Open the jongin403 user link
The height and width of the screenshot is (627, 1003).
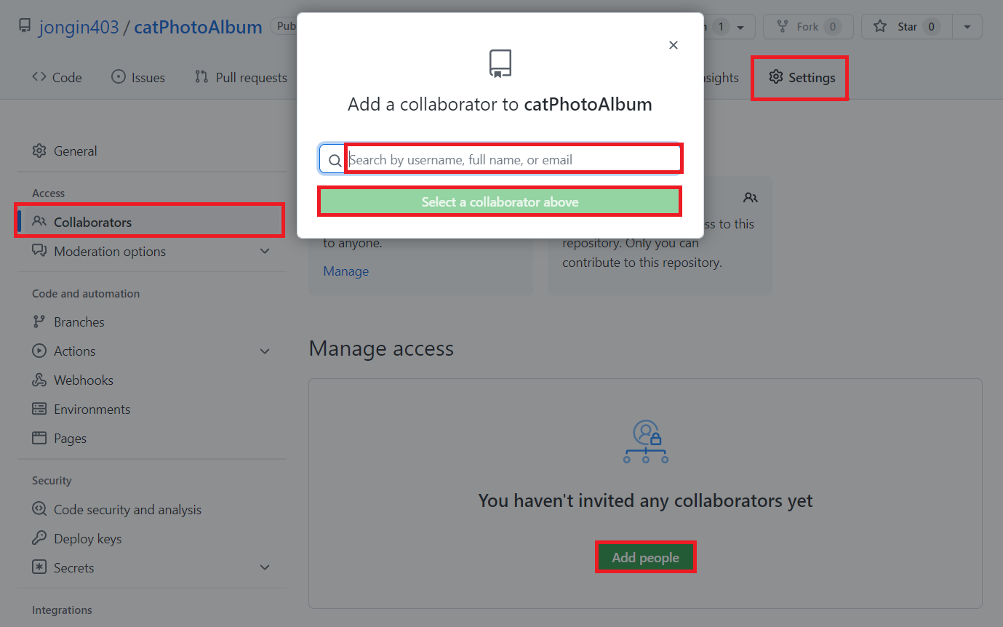pyautogui.click(x=79, y=27)
